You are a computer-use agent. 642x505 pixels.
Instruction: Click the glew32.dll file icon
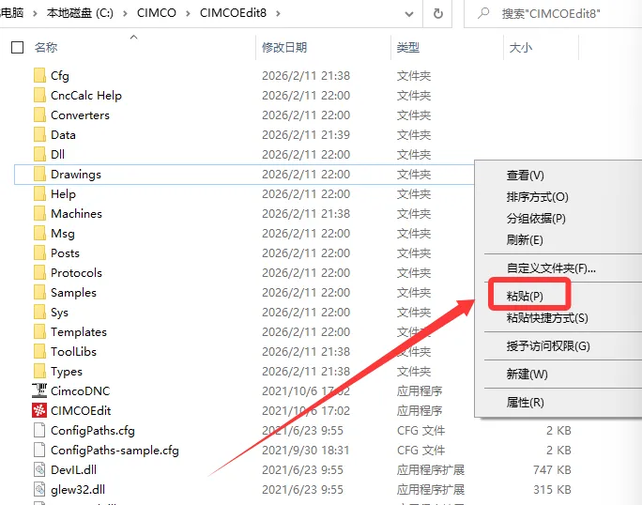pyautogui.click(x=39, y=489)
